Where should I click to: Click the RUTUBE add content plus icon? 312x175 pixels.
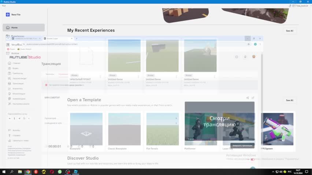pos(237,57)
